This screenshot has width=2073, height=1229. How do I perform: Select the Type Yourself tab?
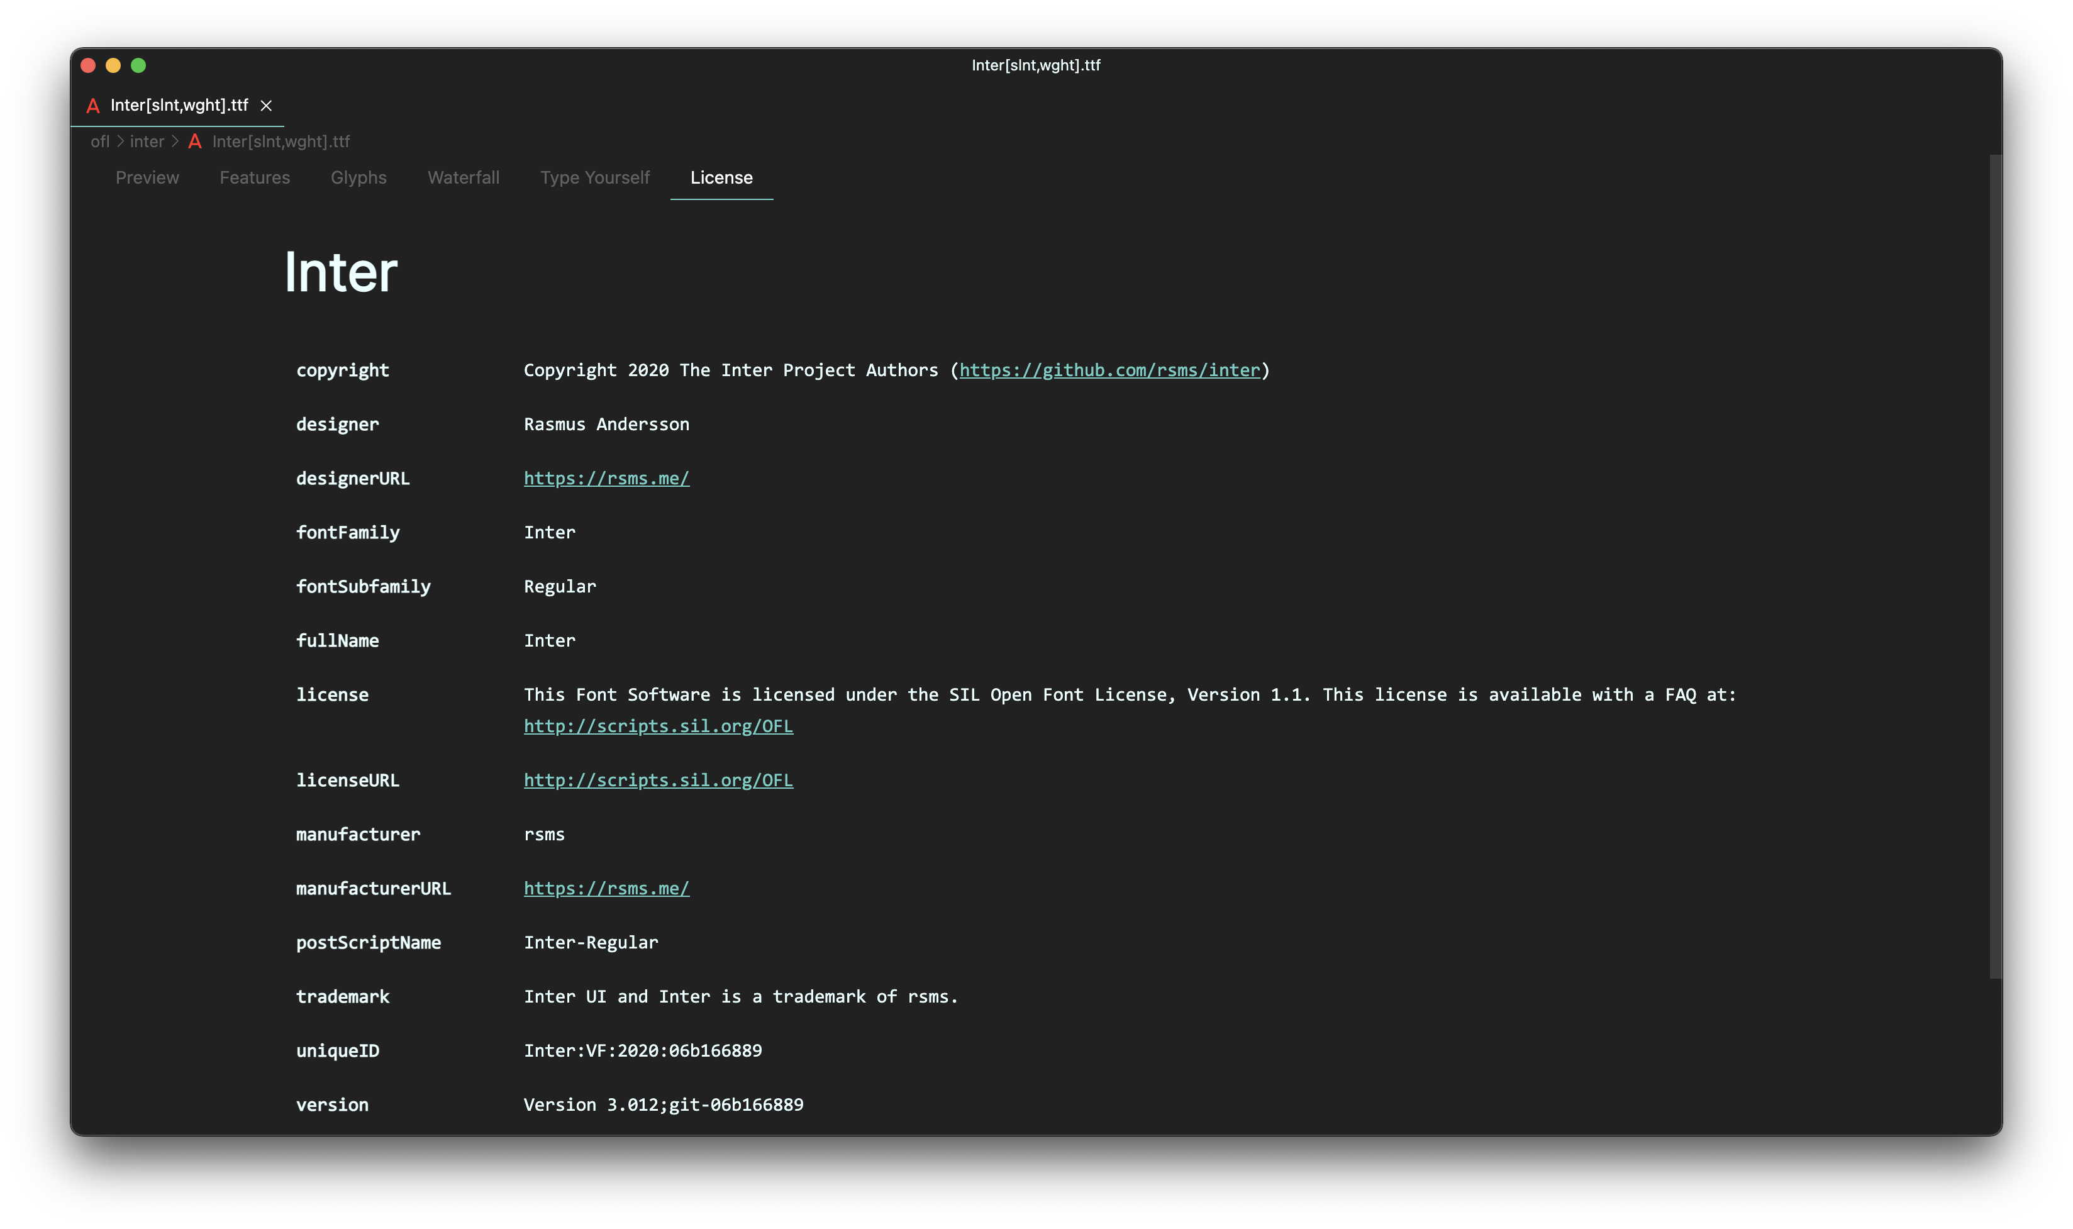[594, 177]
